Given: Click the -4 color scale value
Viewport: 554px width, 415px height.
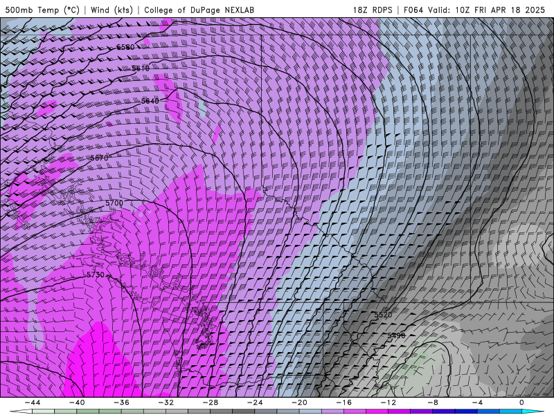Looking at the screenshot, I should [x=477, y=403].
